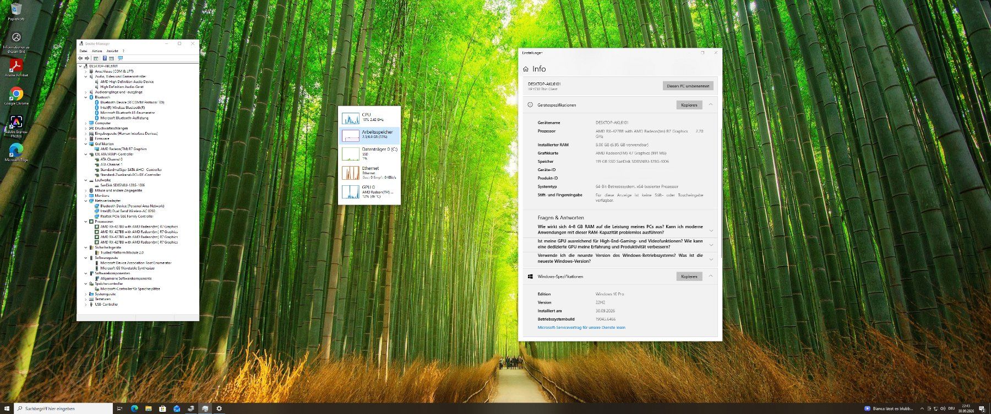The width and height of the screenshot is (991, 414).
Task: Collapse the Windows-Spezifikationen section chevron
Action: click(x=711, y=276)
